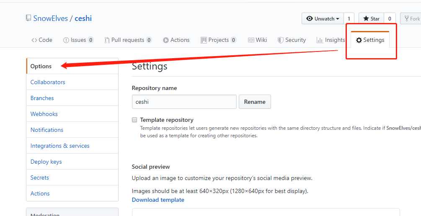Screen dimensions: 421x216
Task: Open Collaborators in the sidebar
Action: pyautogui.click(x=72, y=82)
